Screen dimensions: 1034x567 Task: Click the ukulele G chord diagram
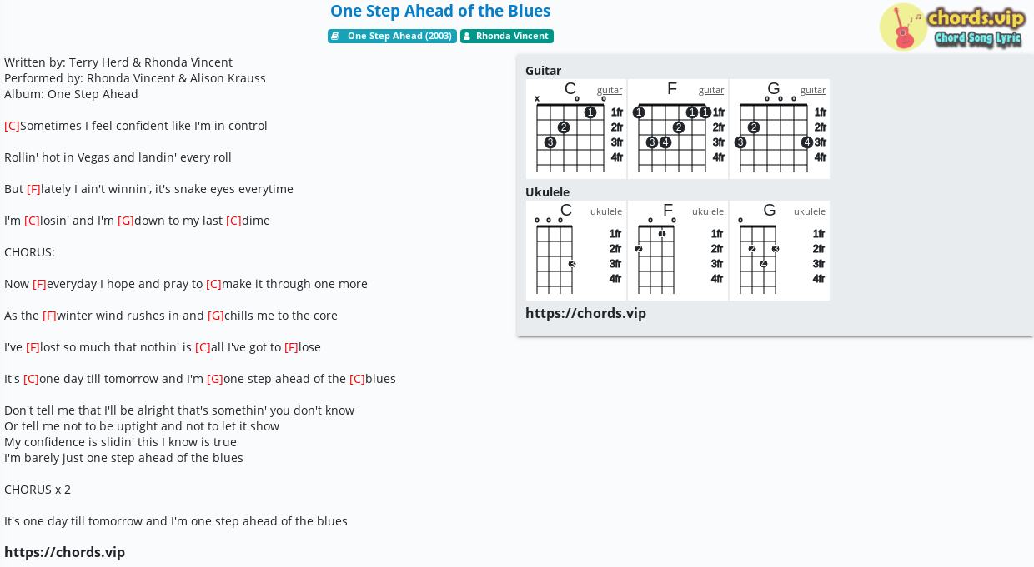tap(780, 251)
